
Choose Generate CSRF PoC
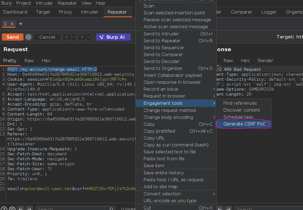coord(244,124)
